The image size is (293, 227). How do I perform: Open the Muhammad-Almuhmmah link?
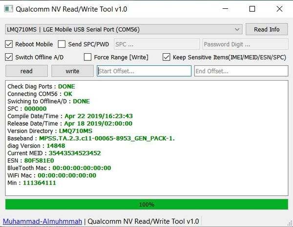42,222
